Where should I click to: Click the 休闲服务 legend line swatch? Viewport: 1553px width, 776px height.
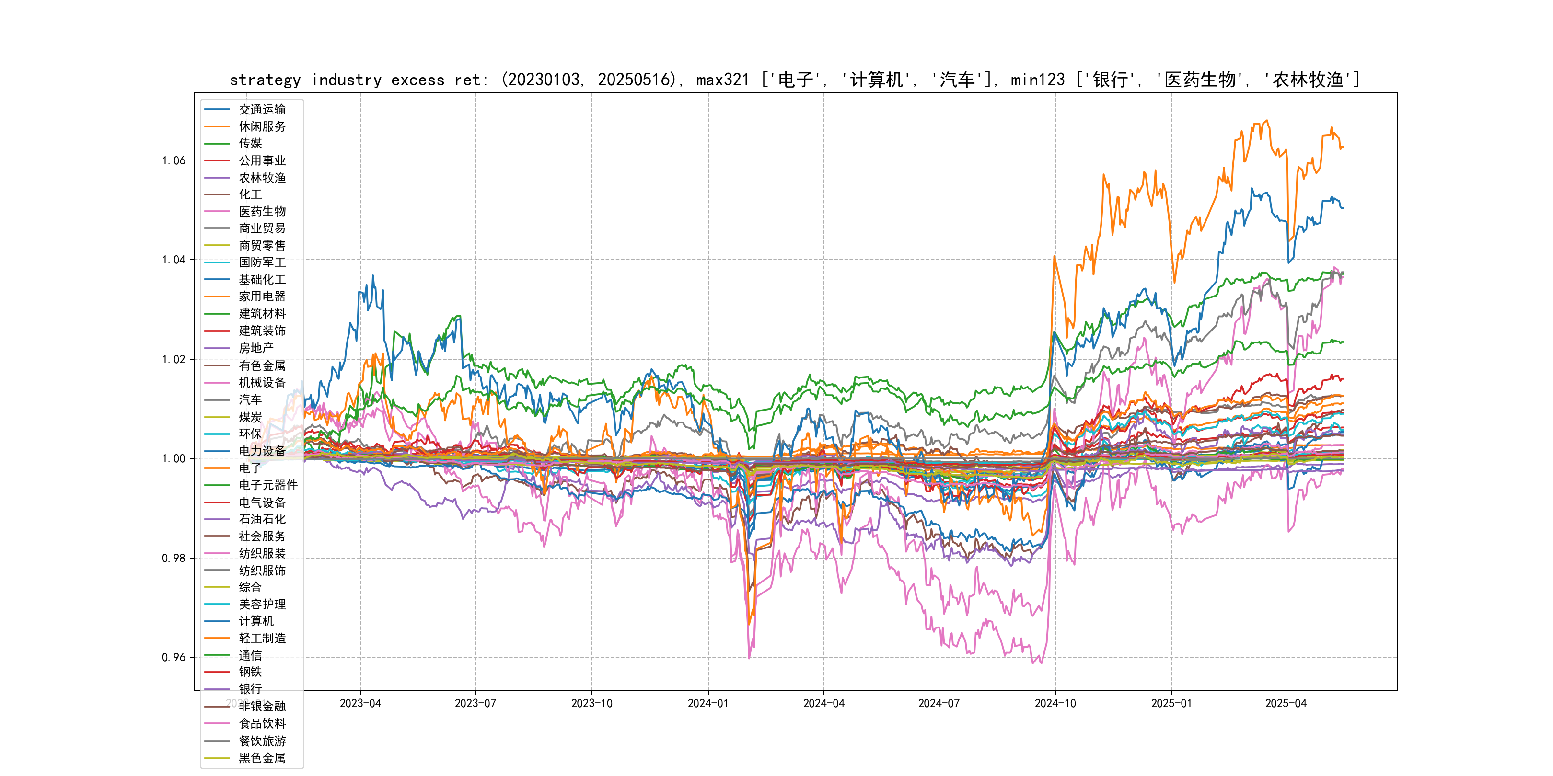217,126
